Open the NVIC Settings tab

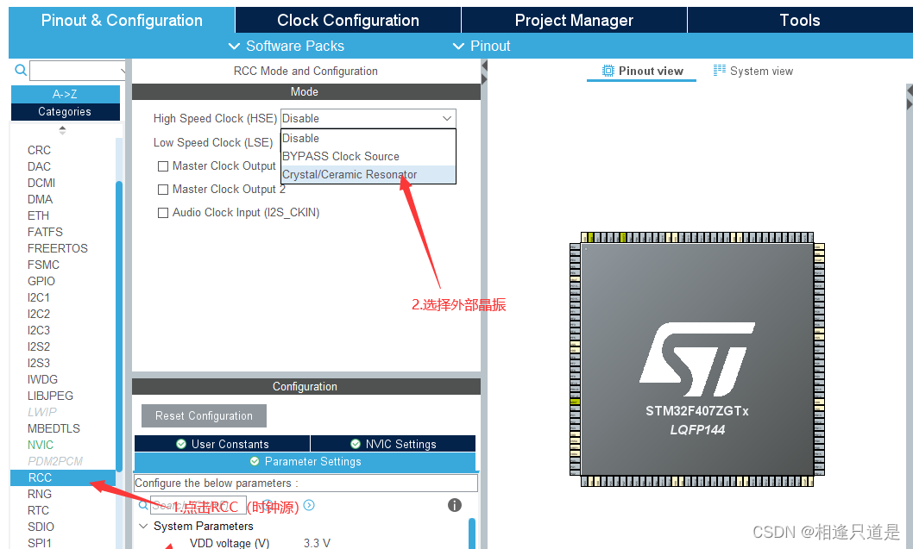tap(393, 444)
